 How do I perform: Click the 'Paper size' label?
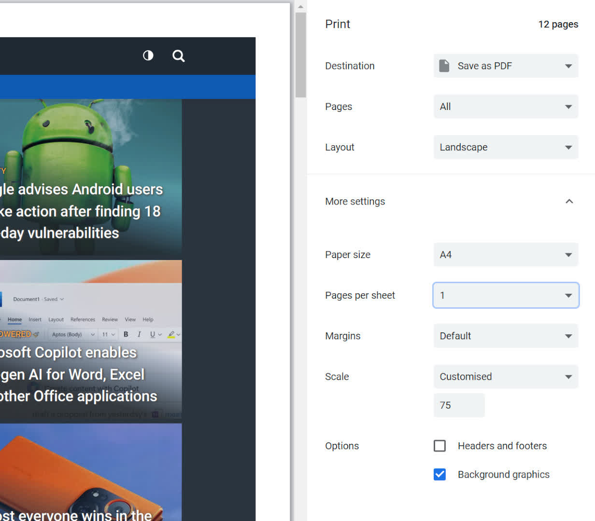coord(348,255)
